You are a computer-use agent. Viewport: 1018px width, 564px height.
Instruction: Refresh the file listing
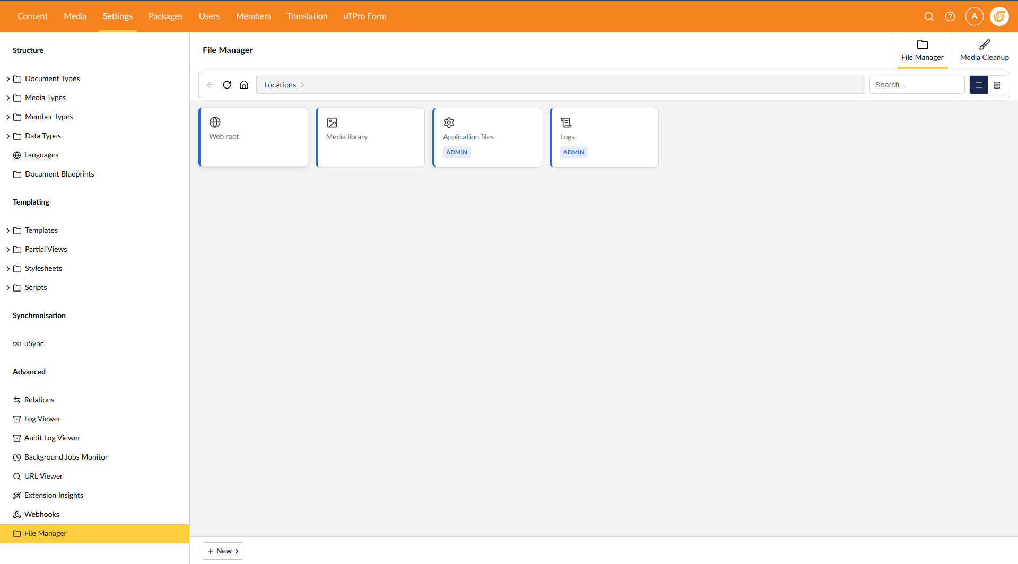[227, 85]
